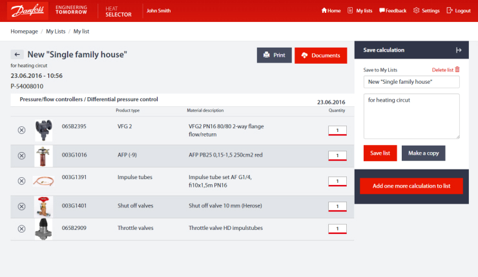Remove product 065B2395 from the list
Screen dimensions: 478x277
pyautogui.click(x=21, y=130)
